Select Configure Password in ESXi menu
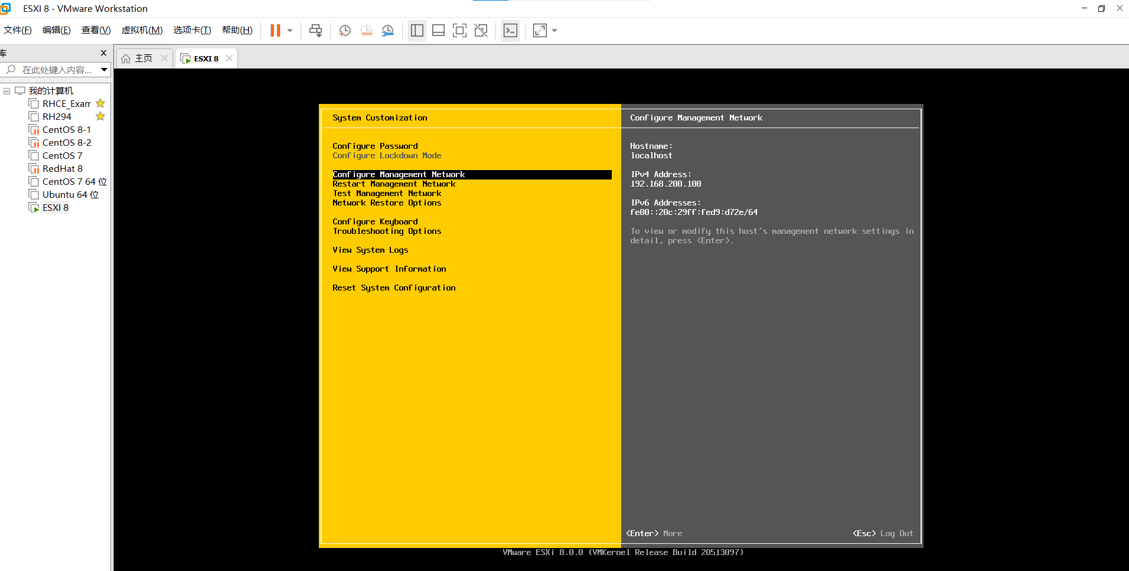This screenshot has height=571, width=1129. [x=375, y=146]
